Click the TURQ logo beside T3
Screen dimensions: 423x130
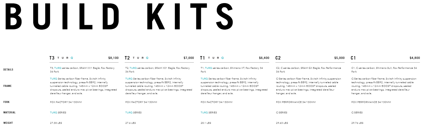pyautogui.click(x=65, y=58)
